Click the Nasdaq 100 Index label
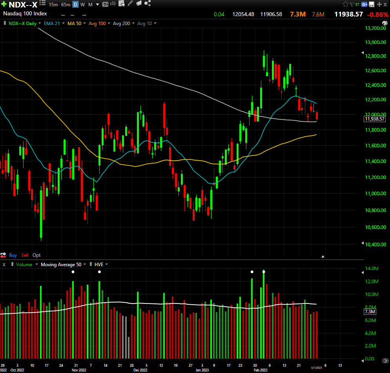Image resolution: width=390 pixels, height=373 pixels. click(x=25, y=14)
